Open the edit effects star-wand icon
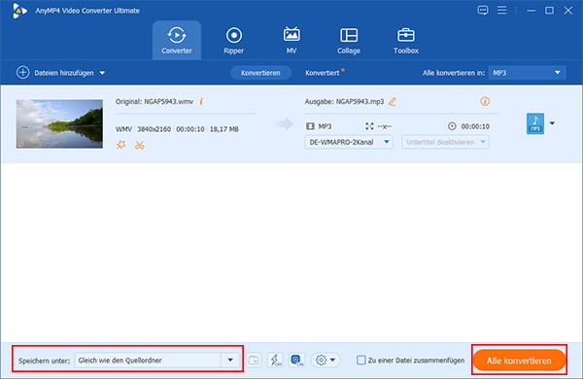Image resolution: width=583 pixels, height=379 pixels. pos(121,145)
